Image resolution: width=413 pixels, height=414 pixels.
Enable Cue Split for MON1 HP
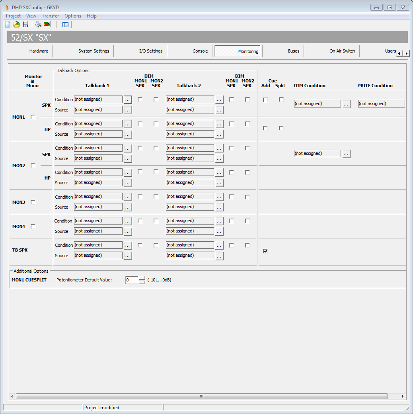[x=281, y=128]
